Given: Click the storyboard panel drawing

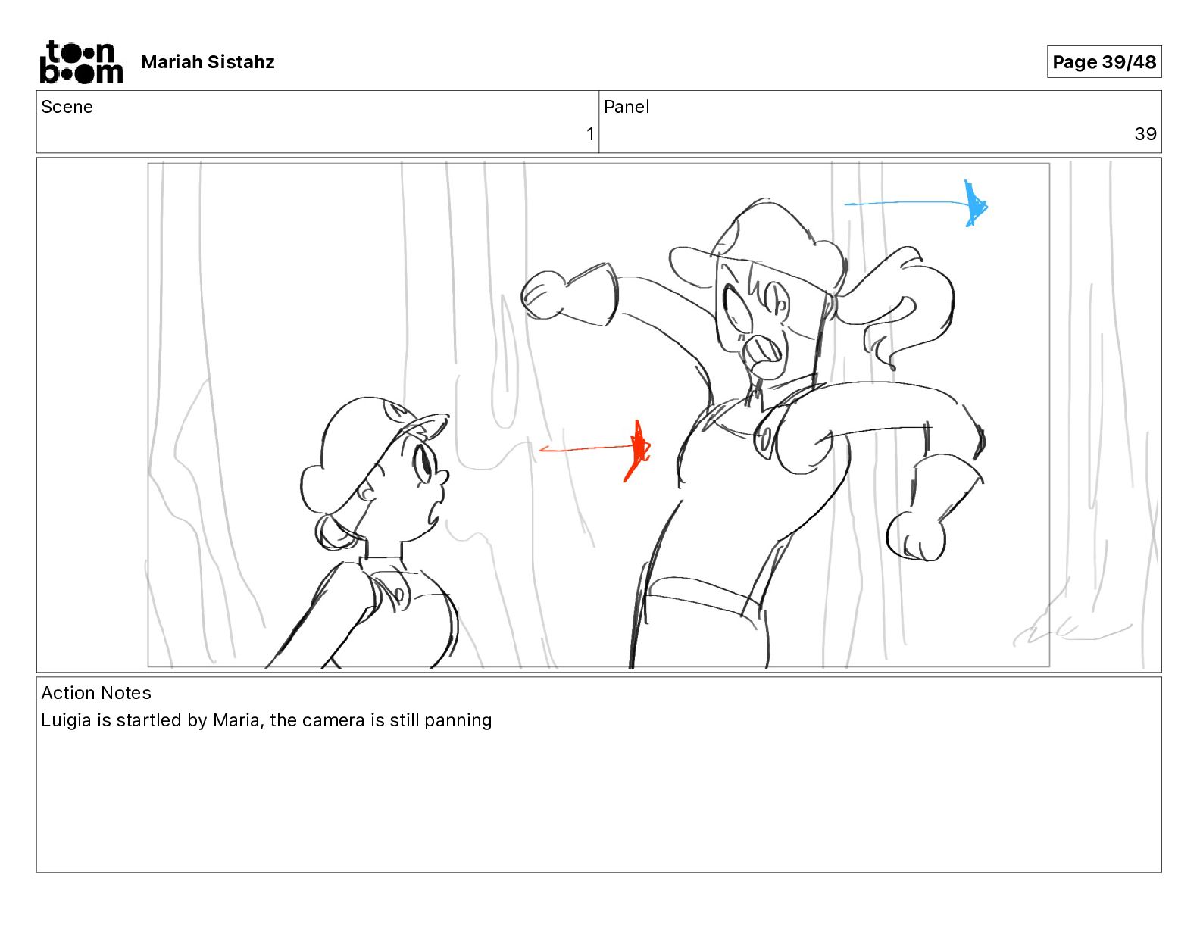Looking at the screenshot, I should [x=598, y=414].
